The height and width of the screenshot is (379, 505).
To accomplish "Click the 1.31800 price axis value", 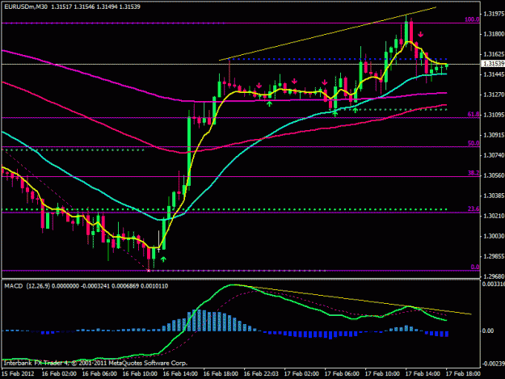I will [494, 34].
